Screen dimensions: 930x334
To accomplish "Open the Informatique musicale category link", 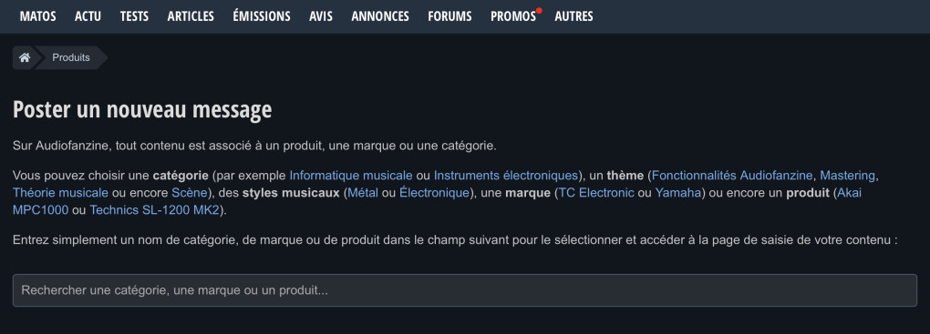I will tap(350, 176).
